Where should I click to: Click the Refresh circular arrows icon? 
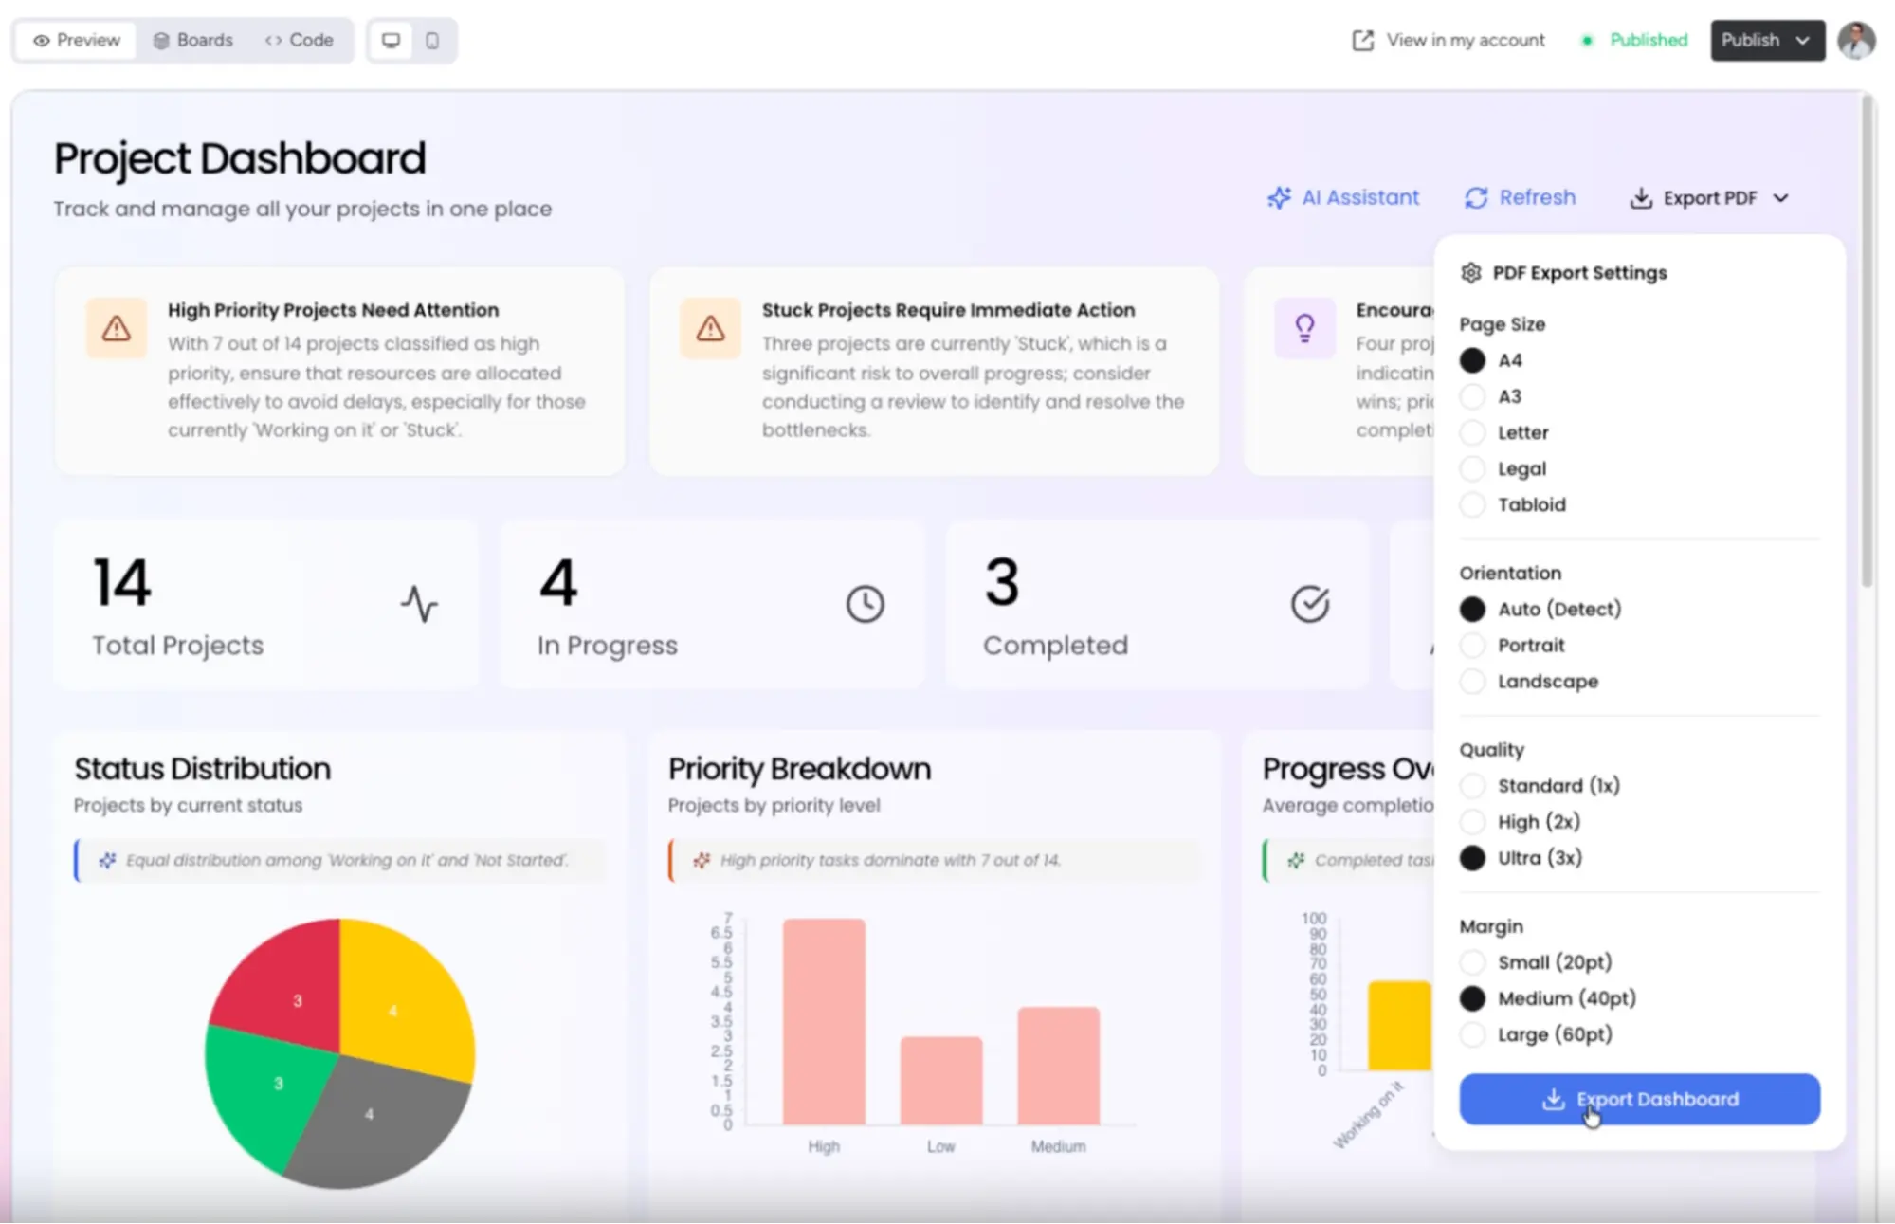click(1476, 197)
